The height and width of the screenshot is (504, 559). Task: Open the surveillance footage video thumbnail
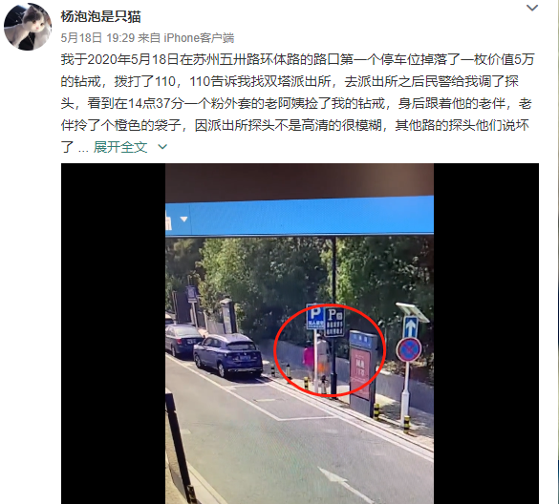(299, 333)
